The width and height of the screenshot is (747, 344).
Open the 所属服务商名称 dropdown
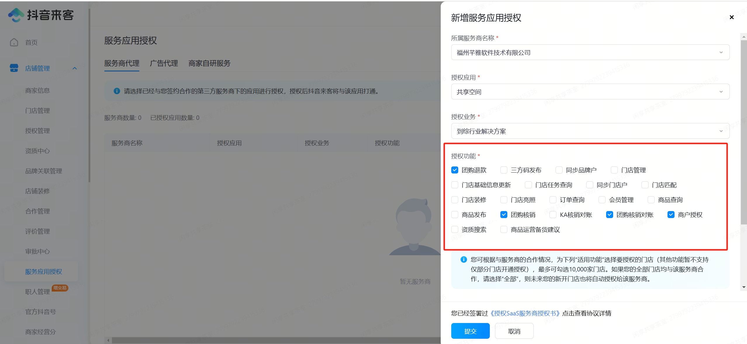(590, 52)
